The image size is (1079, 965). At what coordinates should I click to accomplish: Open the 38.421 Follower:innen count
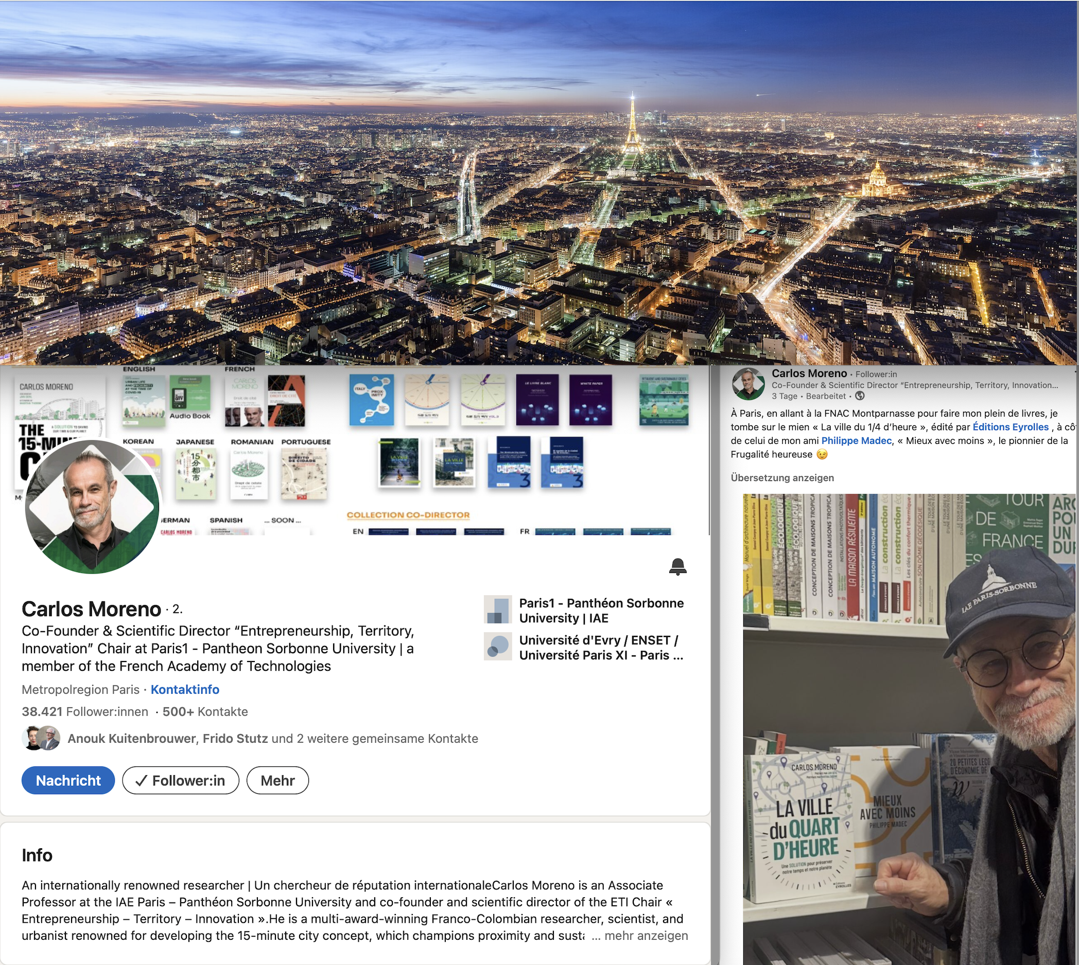(x=85, y=711)
